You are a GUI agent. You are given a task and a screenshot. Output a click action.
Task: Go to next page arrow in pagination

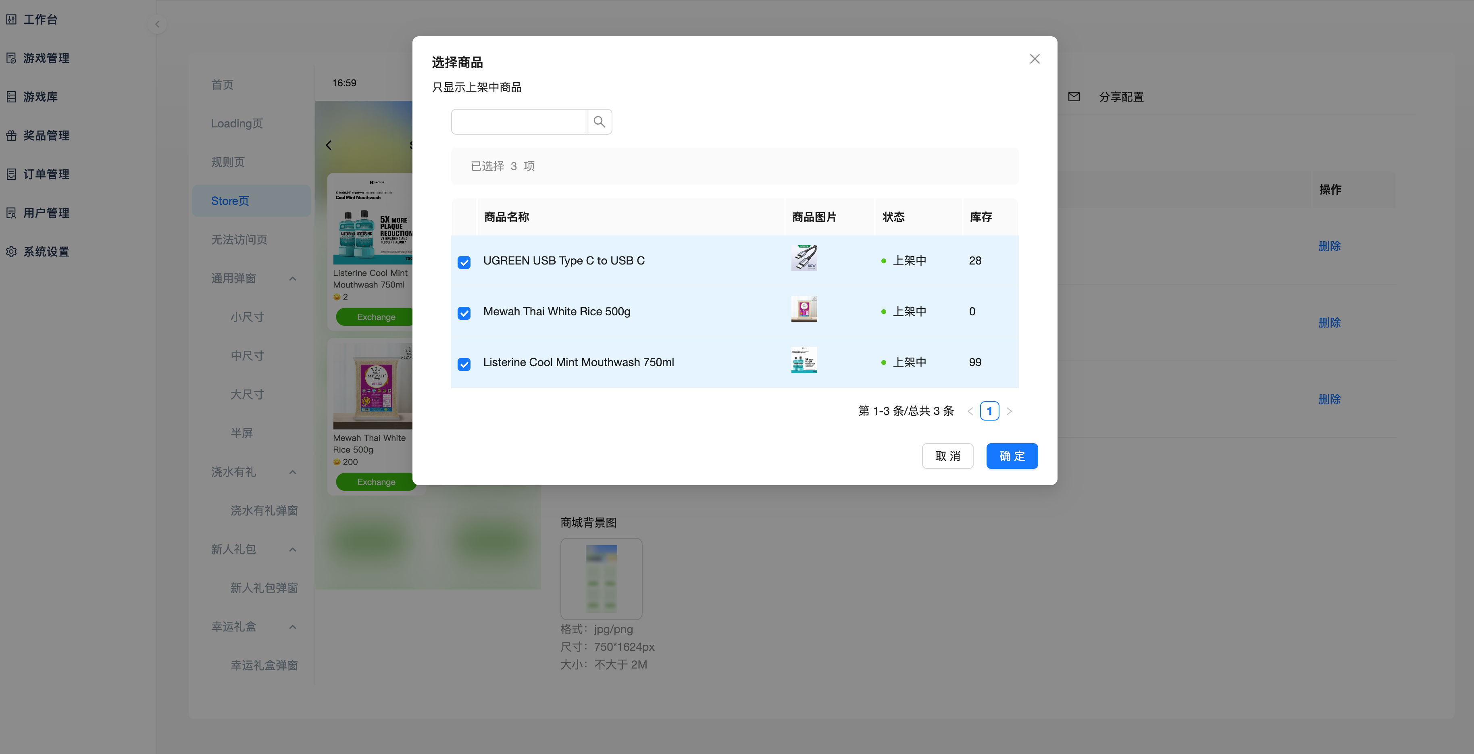click(1009, 411)
